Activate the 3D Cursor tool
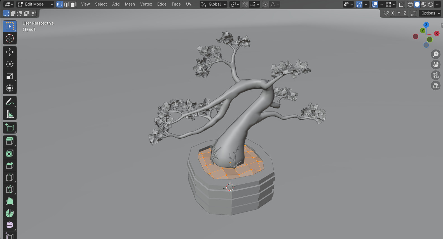443x239 pixels. coord(10,38)
